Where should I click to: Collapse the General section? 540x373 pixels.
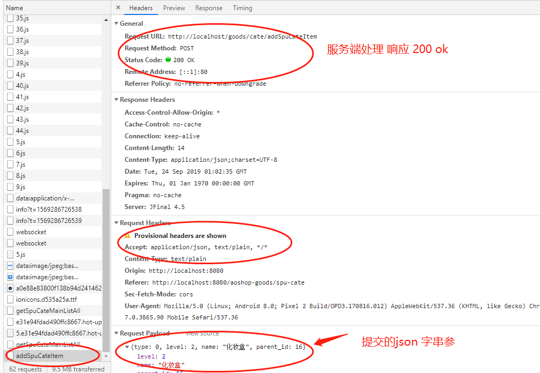pos(117,24)
